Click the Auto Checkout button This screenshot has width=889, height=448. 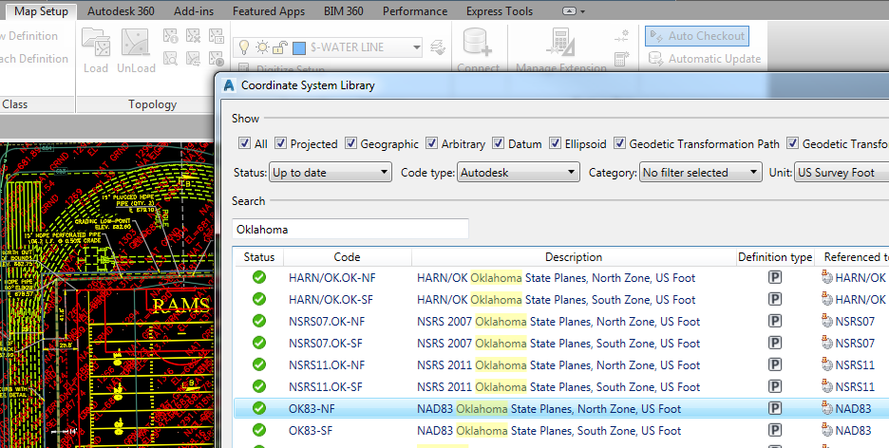pos(697,36)
